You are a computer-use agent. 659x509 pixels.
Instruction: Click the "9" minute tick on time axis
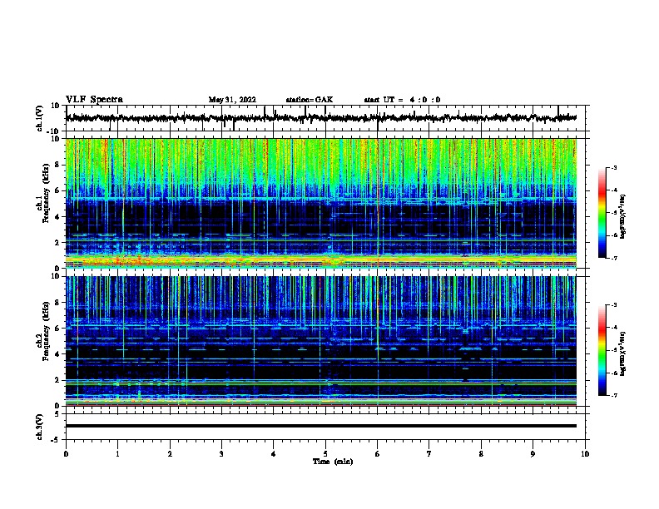(x=533, y=454)
